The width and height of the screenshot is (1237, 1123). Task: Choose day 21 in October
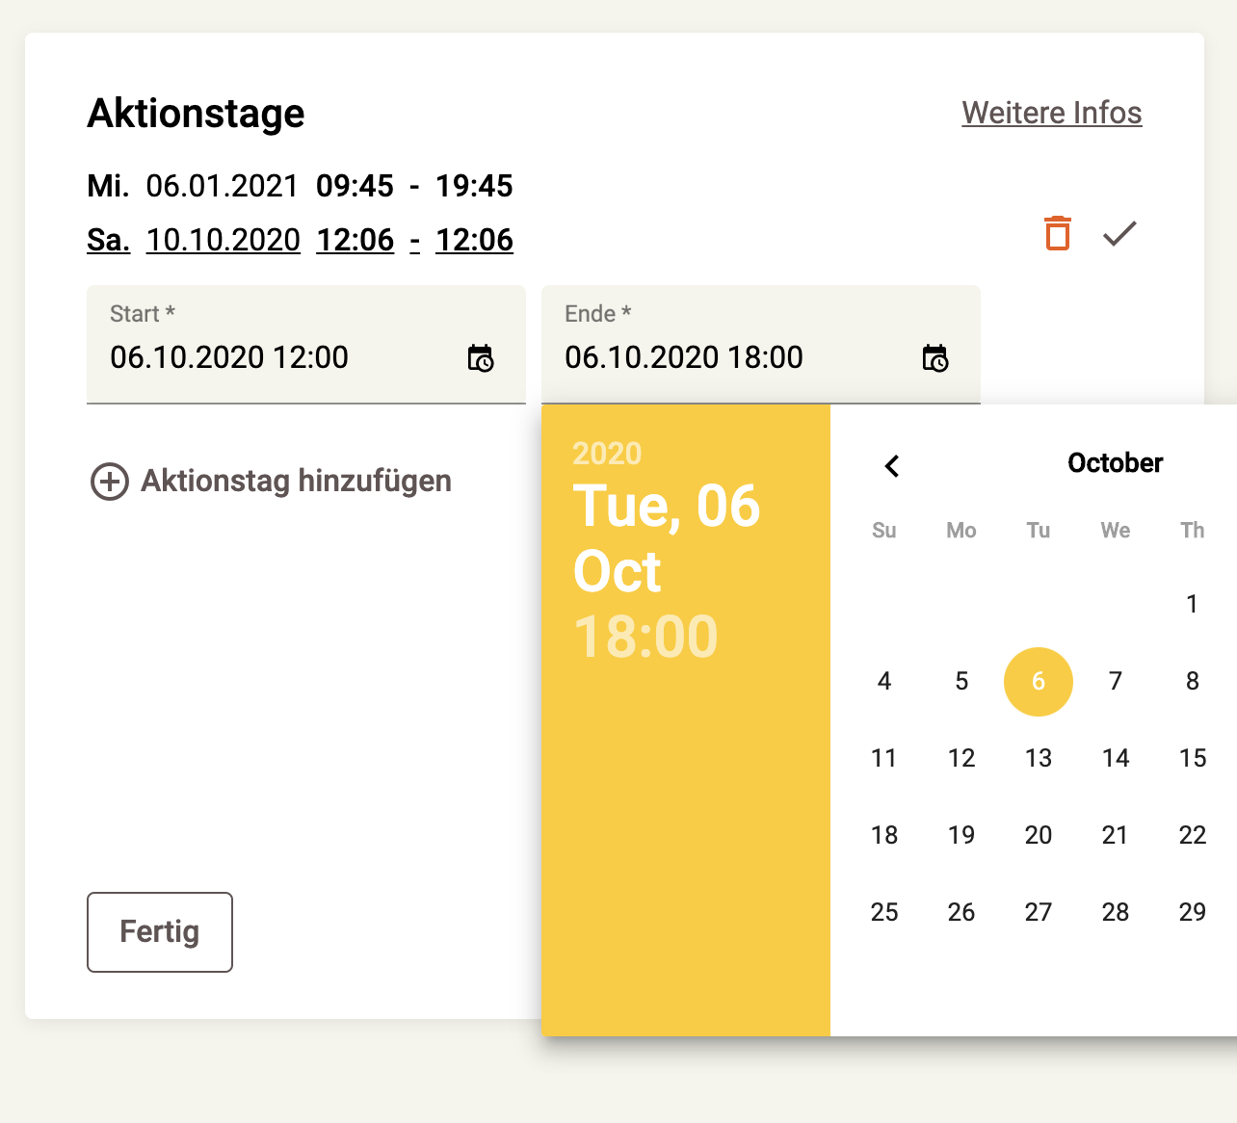[x=1116, y=835]
